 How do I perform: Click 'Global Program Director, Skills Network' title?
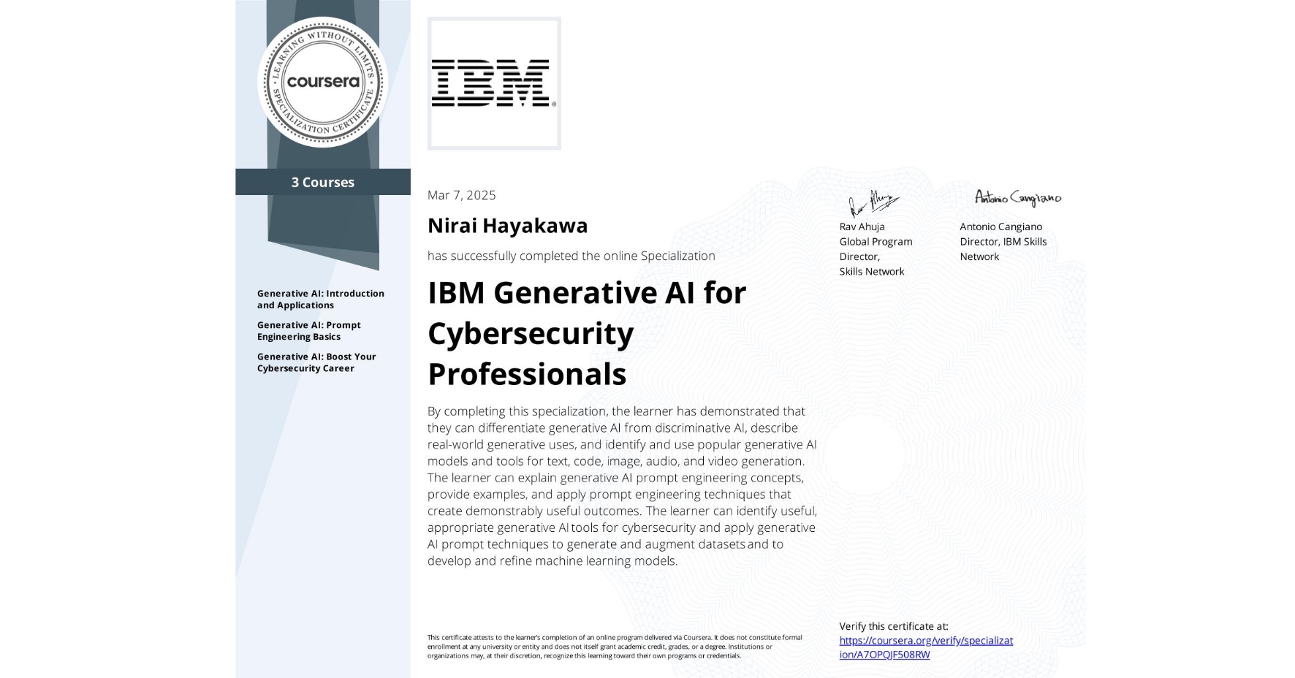click(876, 256)
